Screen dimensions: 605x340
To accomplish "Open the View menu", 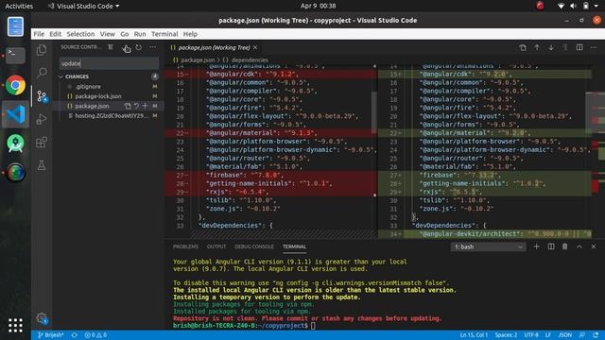I will pos(107,34).
